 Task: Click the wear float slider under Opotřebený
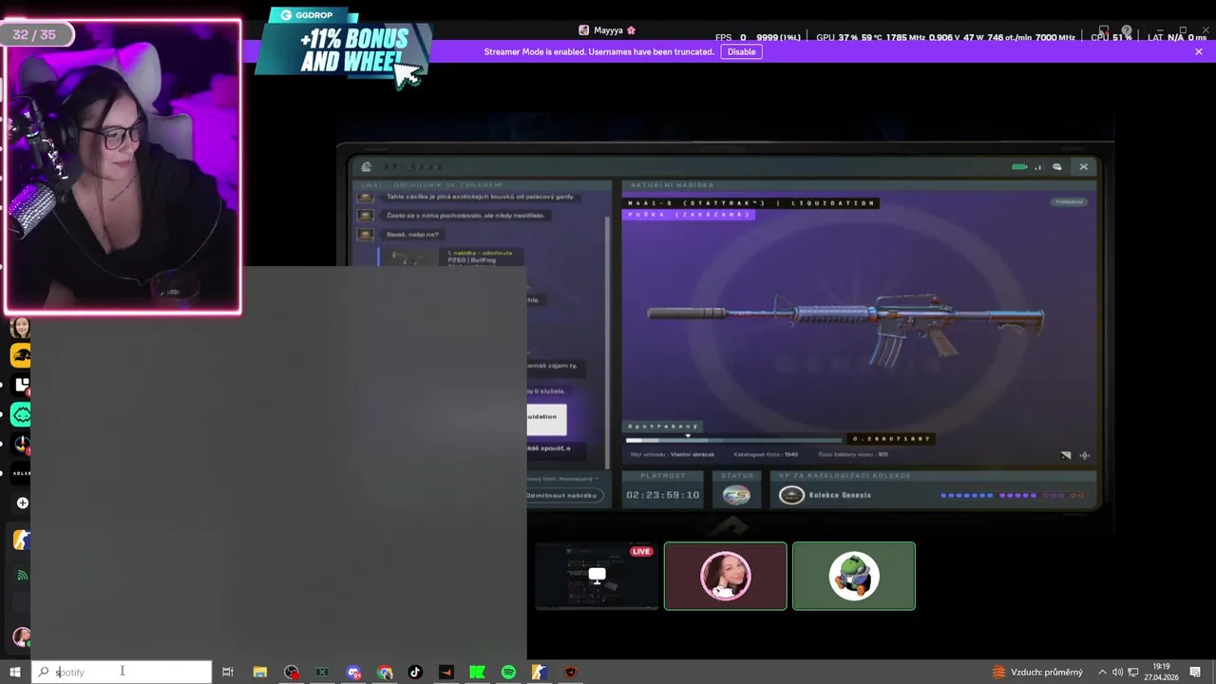(733, 439)
